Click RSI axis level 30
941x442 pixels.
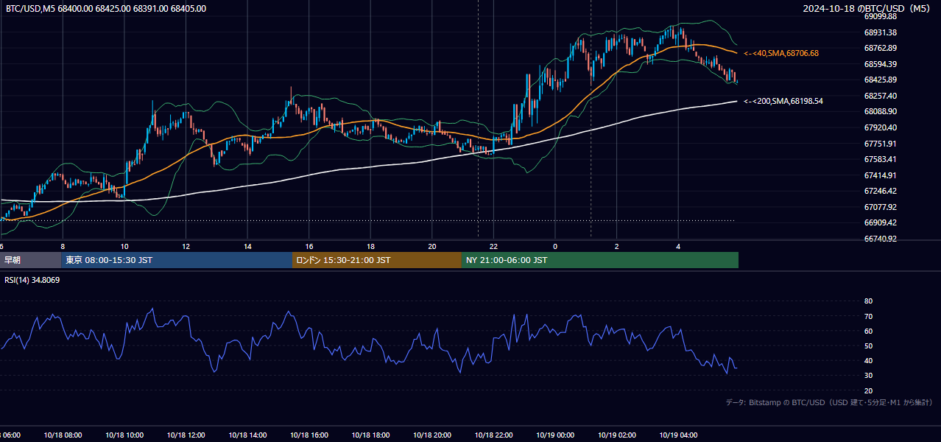tap(868, 376)
